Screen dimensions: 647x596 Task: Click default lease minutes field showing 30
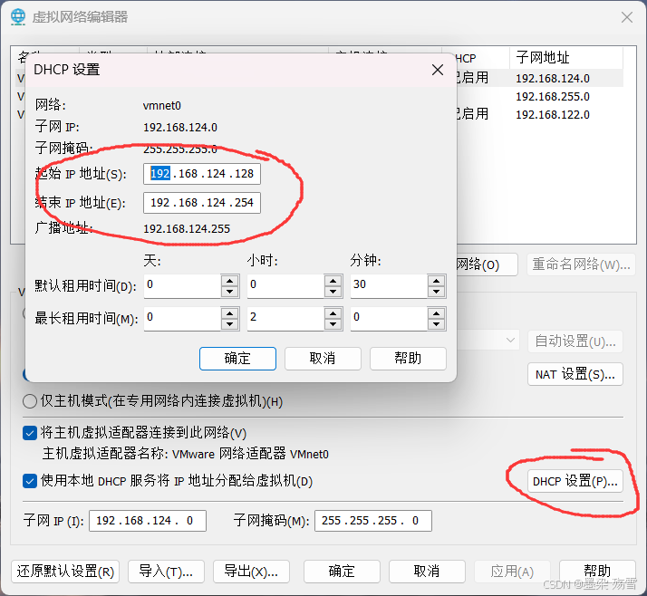tap(389, 286)
